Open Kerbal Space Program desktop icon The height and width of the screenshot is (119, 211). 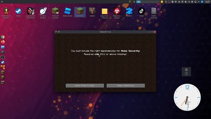point(6,13)
